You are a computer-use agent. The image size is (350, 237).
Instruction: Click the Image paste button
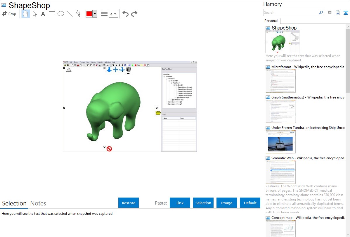tap(227, 203)
